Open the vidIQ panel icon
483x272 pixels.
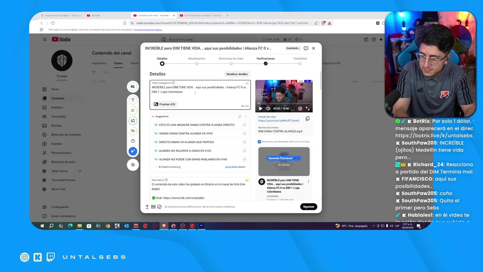pos(133,87)
